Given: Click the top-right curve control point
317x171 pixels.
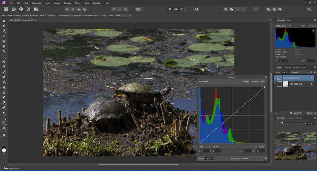Looking at the screenshot, I should [x=265, y=87].
